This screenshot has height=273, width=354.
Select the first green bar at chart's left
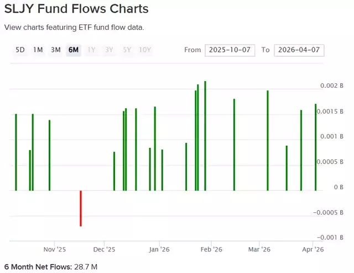pos(16,152)
